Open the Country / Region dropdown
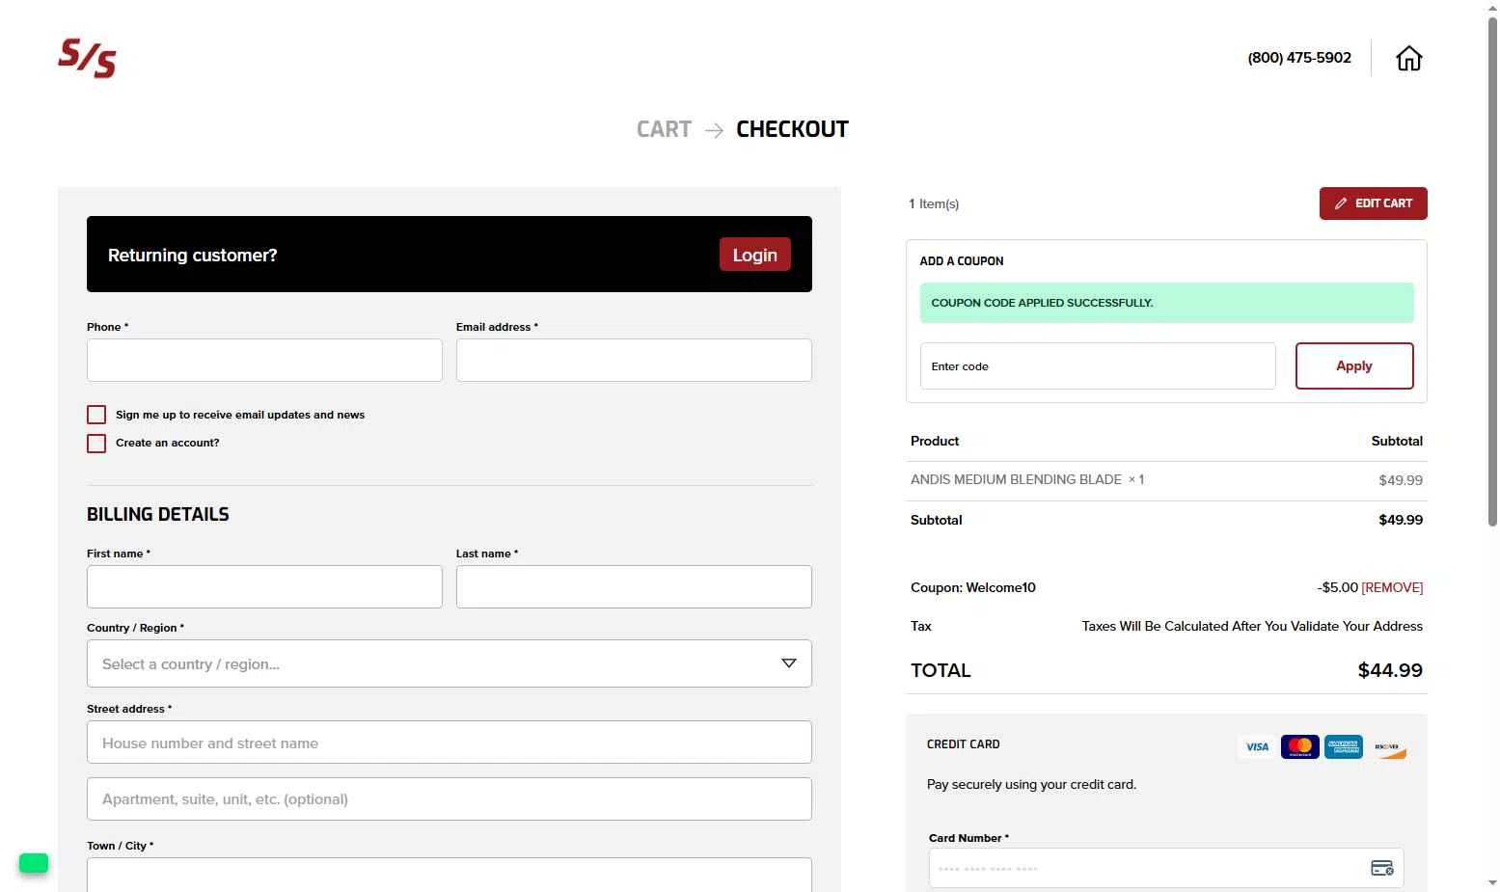Screen dimensions: 1500x892 click(450, 663)
